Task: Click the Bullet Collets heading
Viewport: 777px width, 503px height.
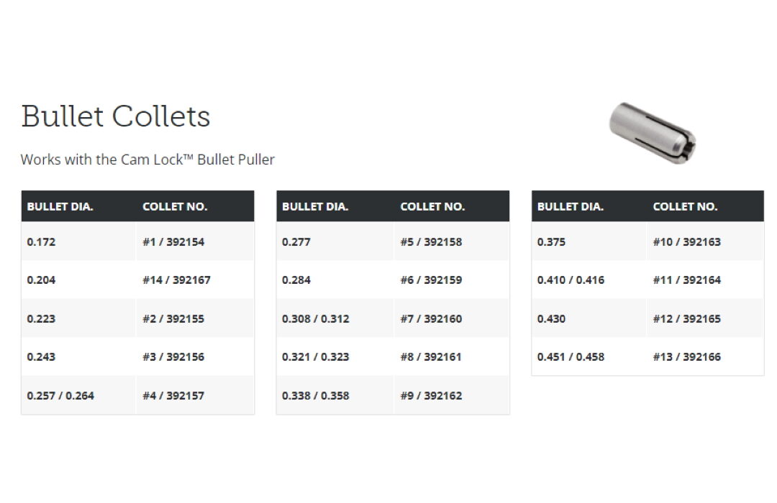Action: tap(116, 116)
